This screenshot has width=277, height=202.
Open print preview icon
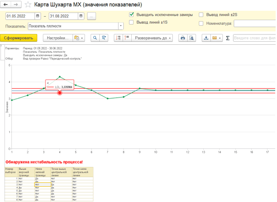(x=191, y=38)
